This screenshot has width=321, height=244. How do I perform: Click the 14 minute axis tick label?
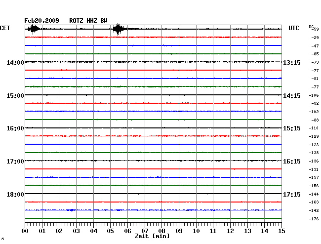pyautogui.click(x=264, y=231)
